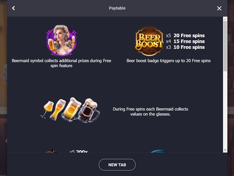Click the Beermaid symbol description text

pos(61,63)
